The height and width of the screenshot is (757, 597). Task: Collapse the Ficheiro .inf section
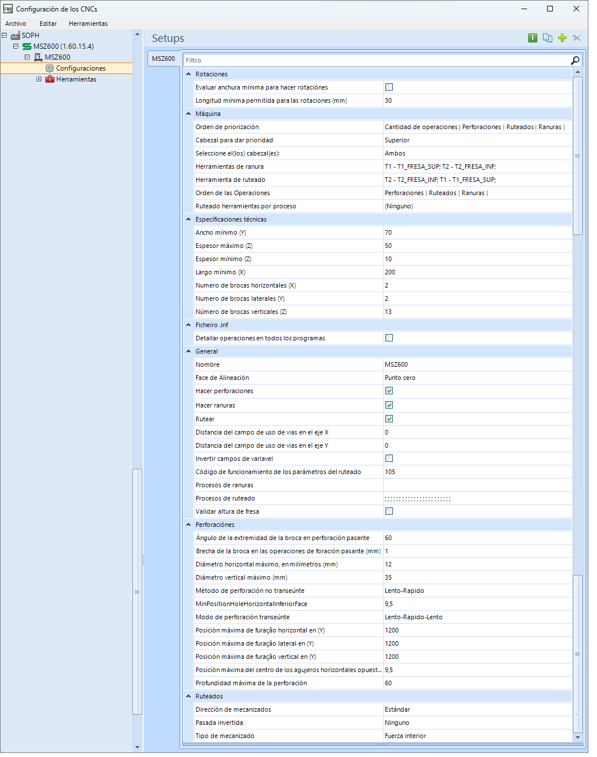point(188,325)
